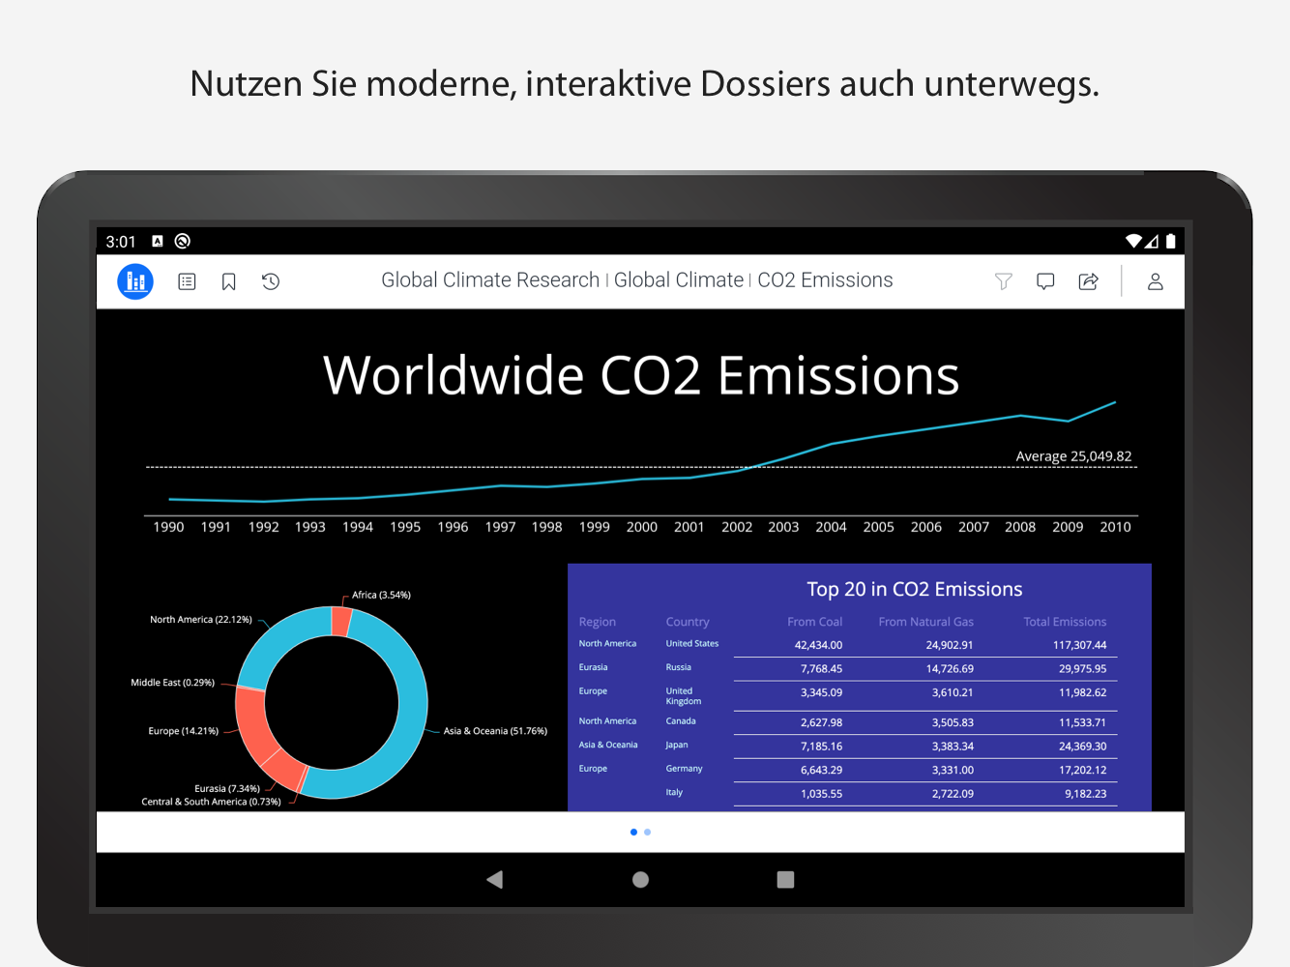1290x967 pixels.
Task: Tap the reset history clock icon
Action: [271, 281]
